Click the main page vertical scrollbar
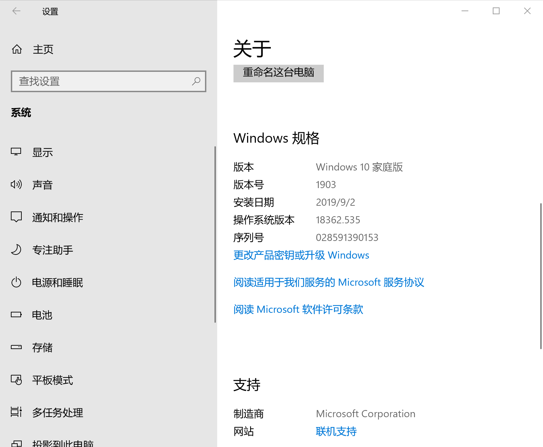The width and height of the screenshot is (543, 447). [541, 276]
